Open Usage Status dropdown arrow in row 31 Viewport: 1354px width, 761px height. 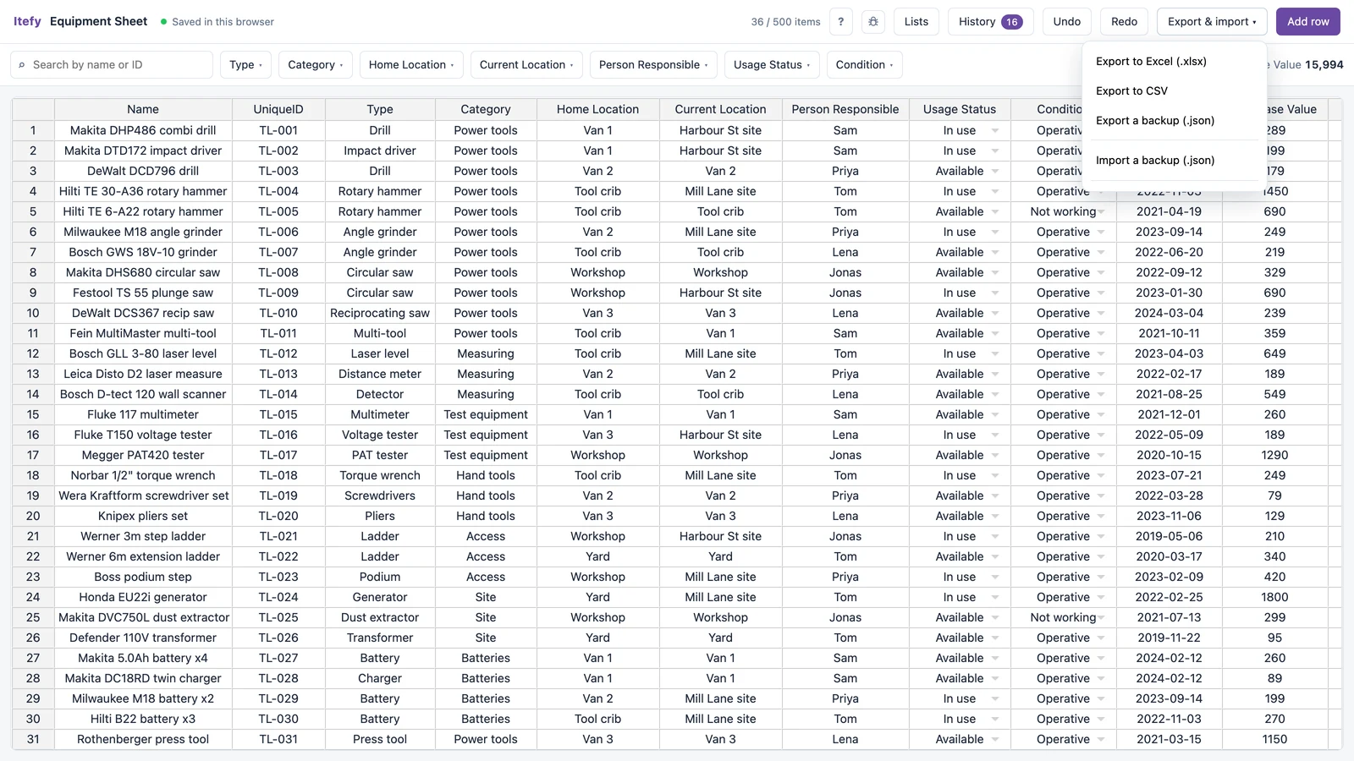coord(995,740)
